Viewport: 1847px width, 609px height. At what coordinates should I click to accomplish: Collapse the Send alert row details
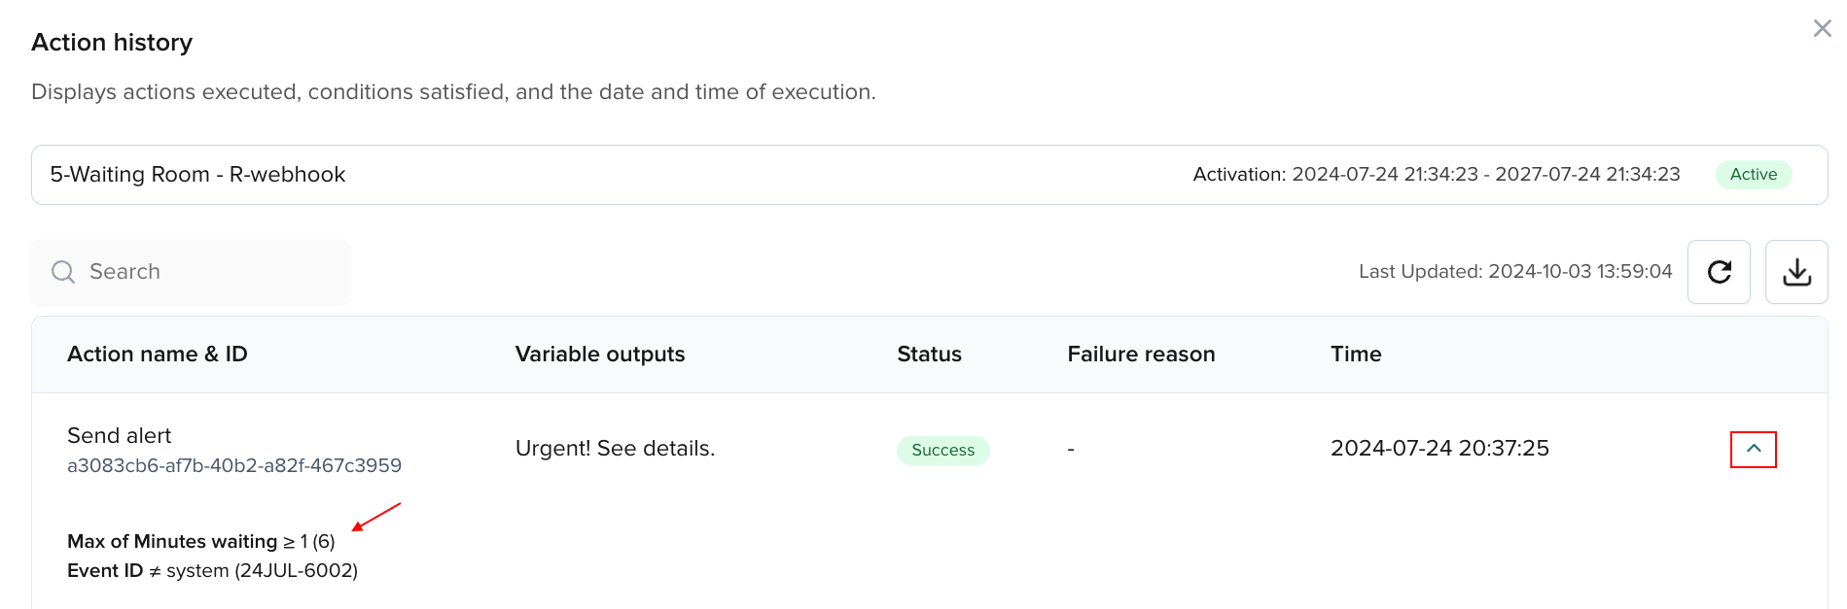tap(1753, 449)
